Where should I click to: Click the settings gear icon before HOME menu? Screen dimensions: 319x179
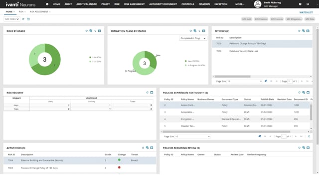[x=47, y=4]
